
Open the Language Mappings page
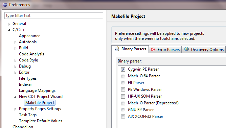[x=37, y=91]
